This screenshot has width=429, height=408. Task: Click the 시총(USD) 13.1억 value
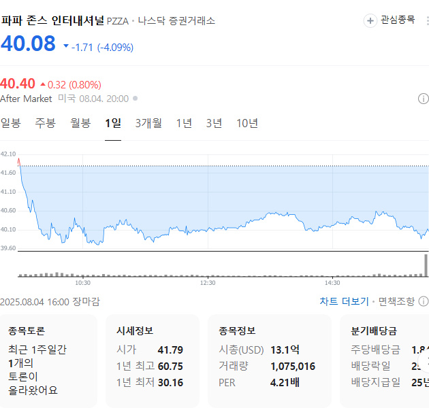285,350
